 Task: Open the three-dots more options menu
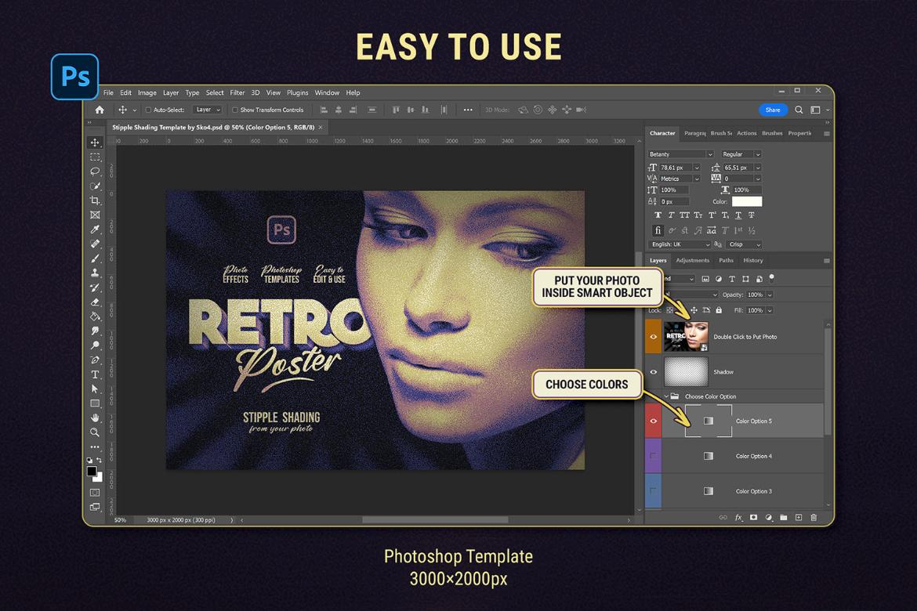[468, 110]
